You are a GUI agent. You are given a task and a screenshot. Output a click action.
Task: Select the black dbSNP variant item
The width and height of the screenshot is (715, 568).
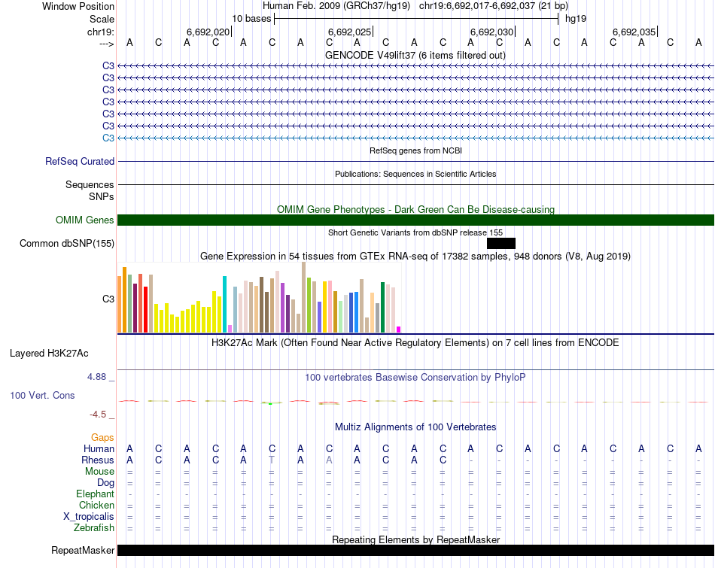click(x=501, y=244)
